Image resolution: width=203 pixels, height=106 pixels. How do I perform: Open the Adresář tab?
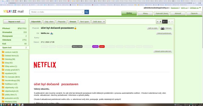[x=178, y=13]
